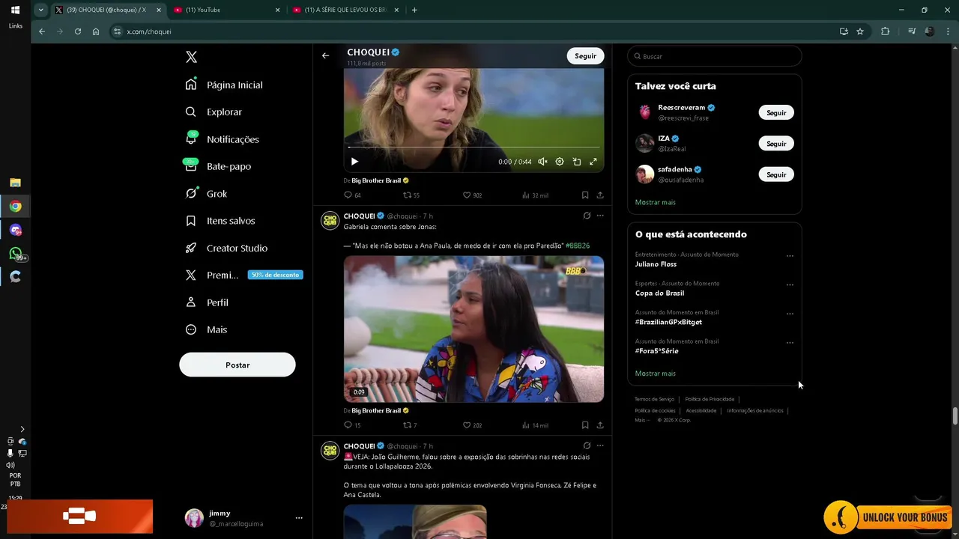Open Chrome from the taskbar

[15, 207]
